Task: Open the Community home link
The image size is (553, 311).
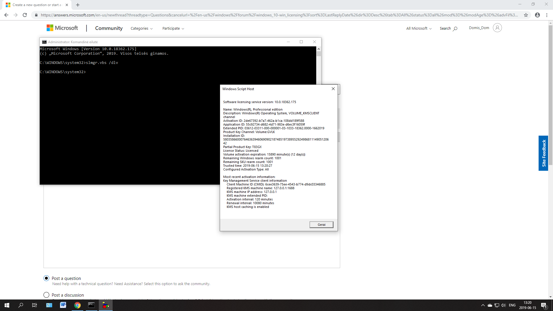Action: coord(109,28)
